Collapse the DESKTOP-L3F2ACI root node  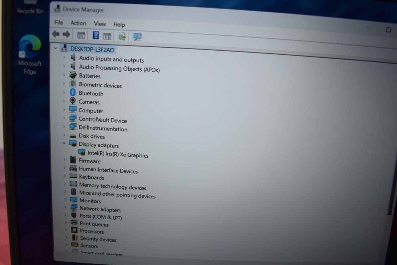tap(55, 48)
